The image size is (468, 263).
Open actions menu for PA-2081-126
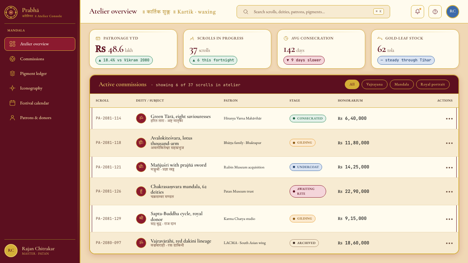click(x=449, y=191)
